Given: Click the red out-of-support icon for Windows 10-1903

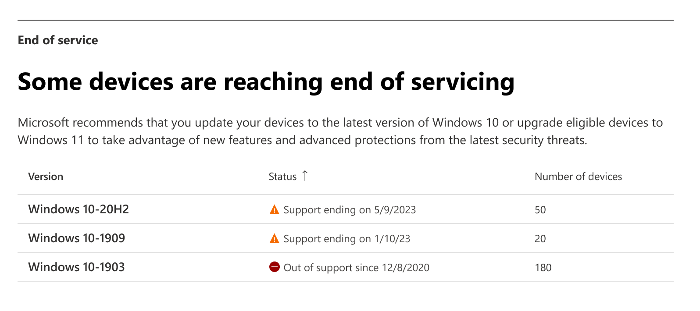Looking at the screenshot, I should coord(274,267).
